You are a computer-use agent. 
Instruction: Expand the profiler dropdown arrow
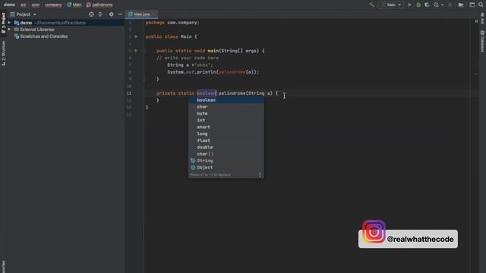[x=442, y=5]
